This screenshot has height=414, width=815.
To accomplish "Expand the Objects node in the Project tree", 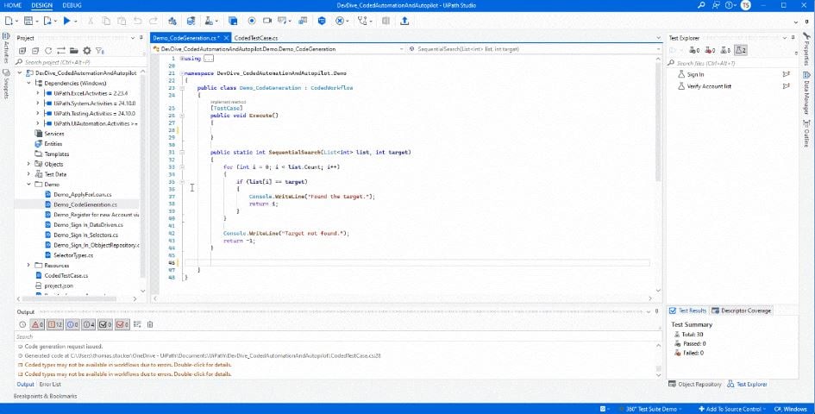I will point(28,164).
